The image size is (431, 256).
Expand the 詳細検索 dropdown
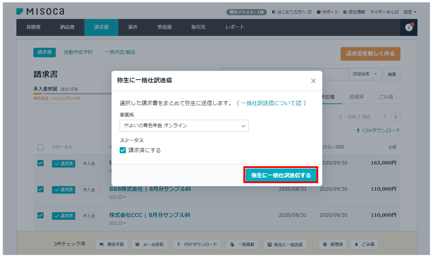(x=365, y=74)
